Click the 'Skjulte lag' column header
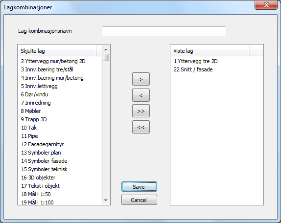This screenshot has height=223, width=281. [57, 51]
